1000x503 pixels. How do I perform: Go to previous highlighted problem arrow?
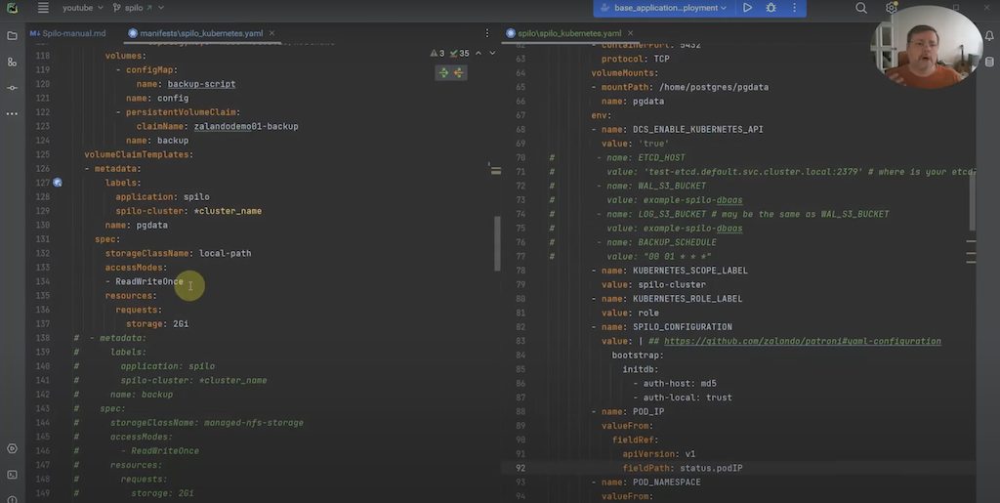479,54
